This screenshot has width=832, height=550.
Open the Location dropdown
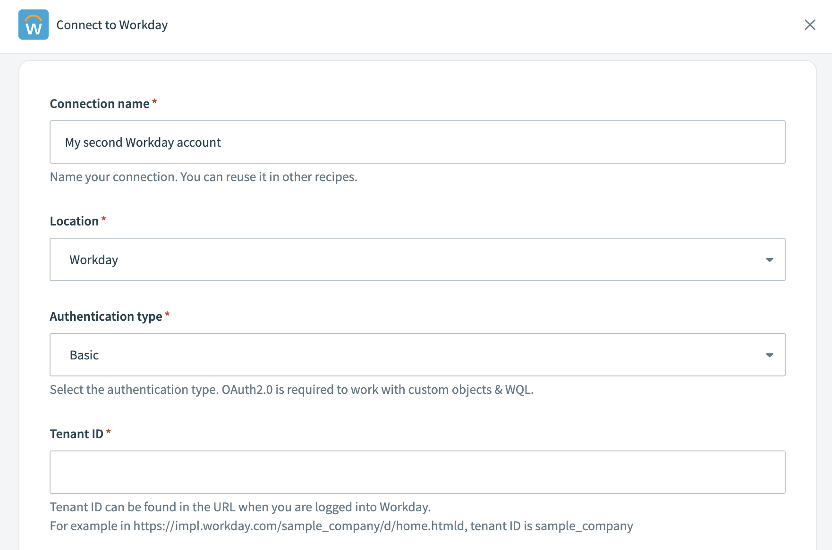[x=417, y=259]
